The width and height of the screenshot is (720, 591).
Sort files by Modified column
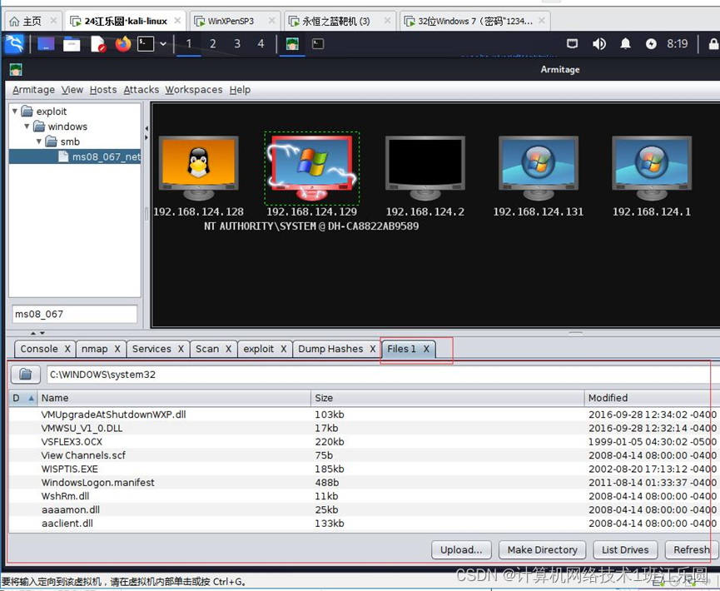pos(652,398)
